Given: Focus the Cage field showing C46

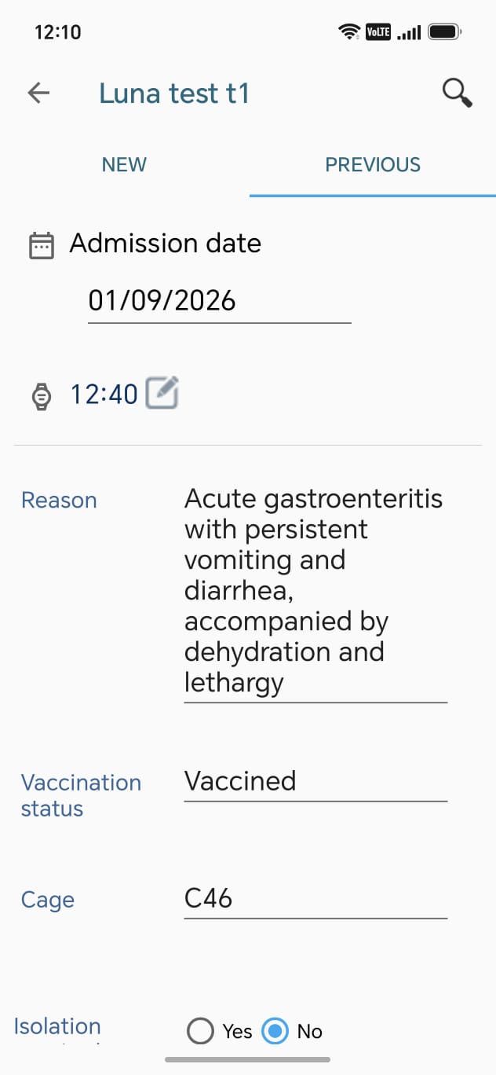Looking at the screenshot, I should tap(315, 899).
